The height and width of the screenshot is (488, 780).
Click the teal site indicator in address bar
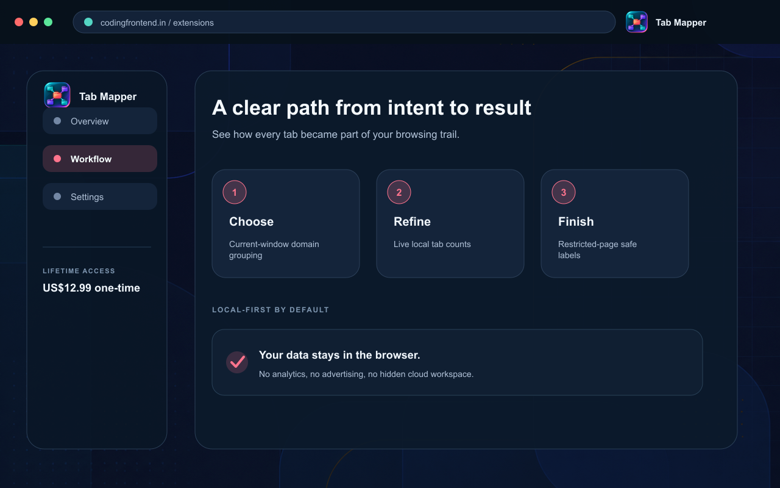tap(88, 22)
